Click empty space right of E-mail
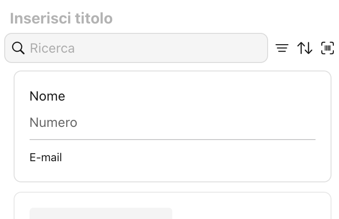Viewport: 339px width, 219px height. coord(188,157)
